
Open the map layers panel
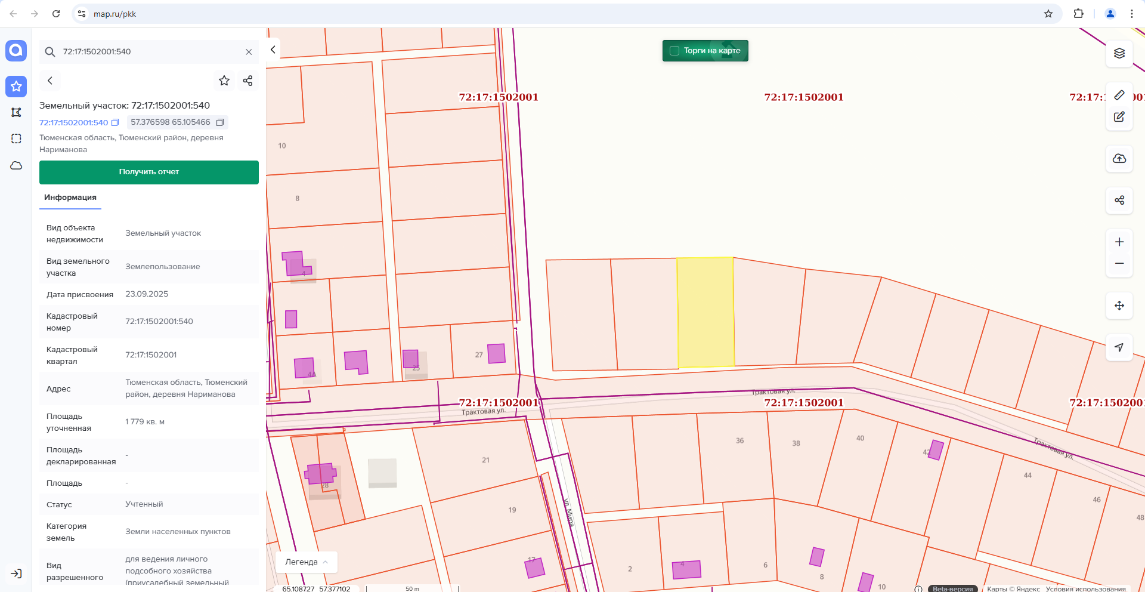pyautogui.click(x=1119, y=53)
